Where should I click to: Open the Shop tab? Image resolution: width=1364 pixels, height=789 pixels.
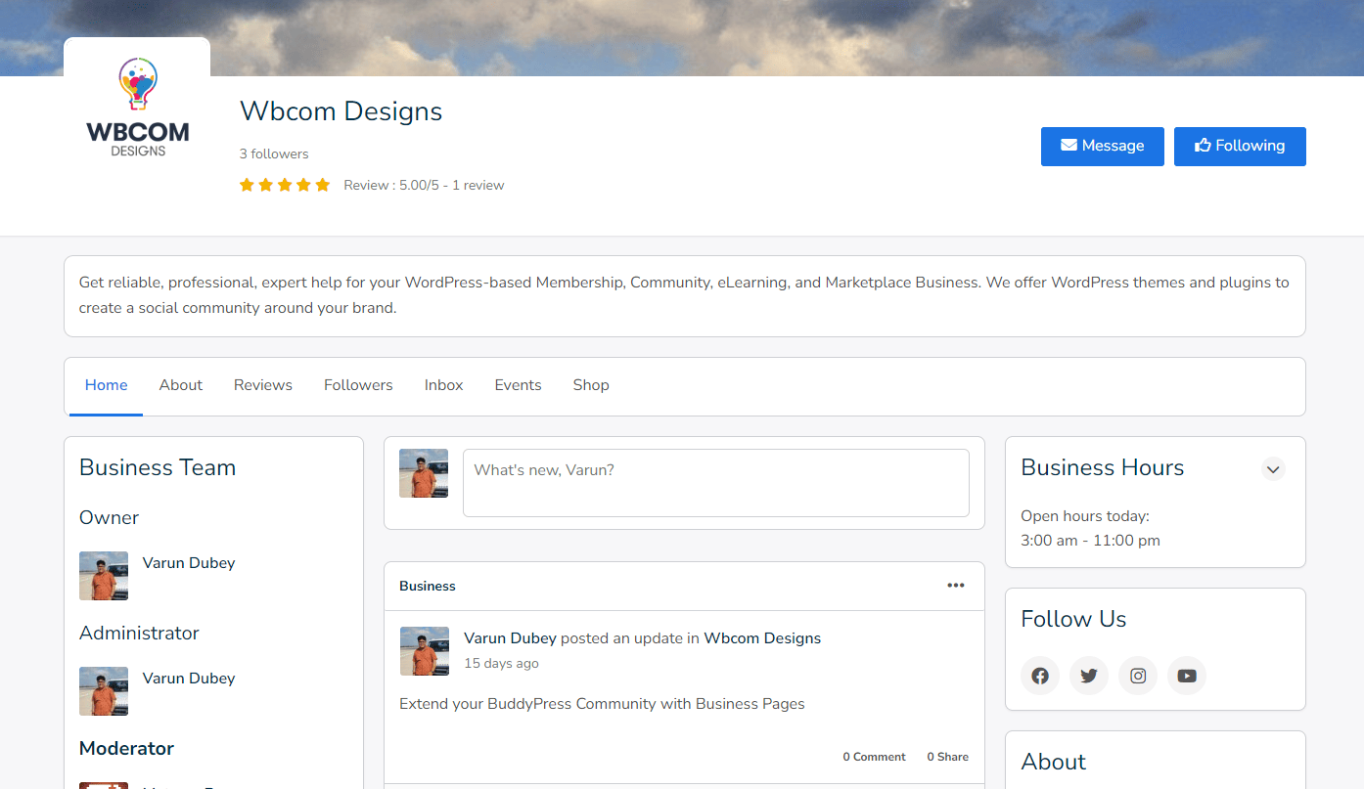click(591, 385)
